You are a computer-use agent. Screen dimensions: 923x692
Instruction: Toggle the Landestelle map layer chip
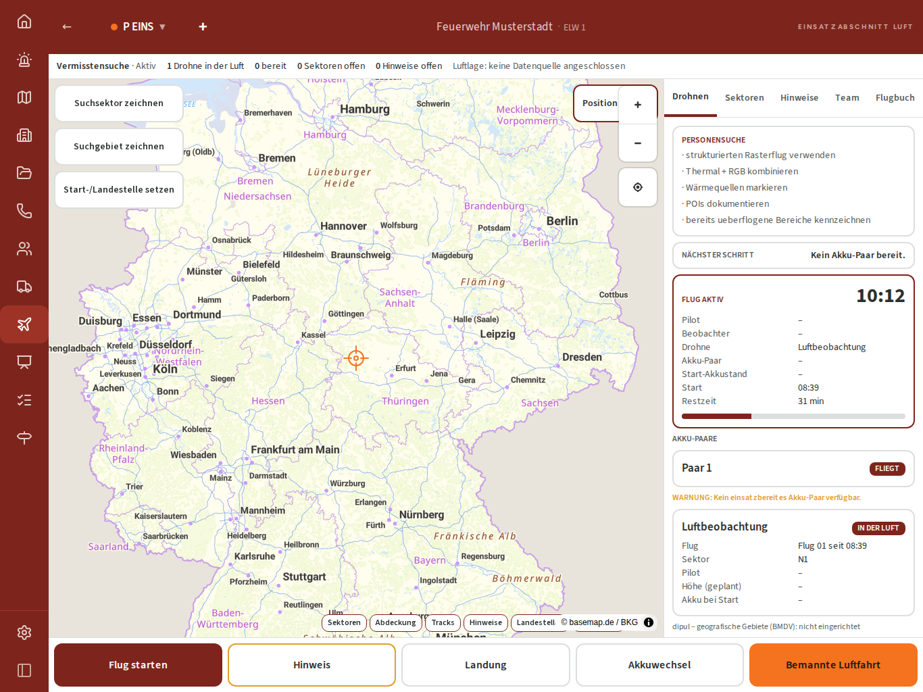[x=535, y=623]
